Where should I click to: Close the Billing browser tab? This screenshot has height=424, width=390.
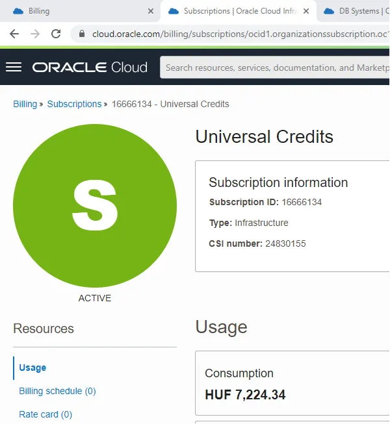click(x=151, y=11)
